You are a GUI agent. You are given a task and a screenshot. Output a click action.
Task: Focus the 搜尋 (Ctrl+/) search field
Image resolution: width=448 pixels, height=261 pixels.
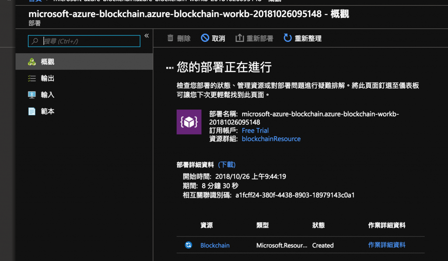coord(84,41)
